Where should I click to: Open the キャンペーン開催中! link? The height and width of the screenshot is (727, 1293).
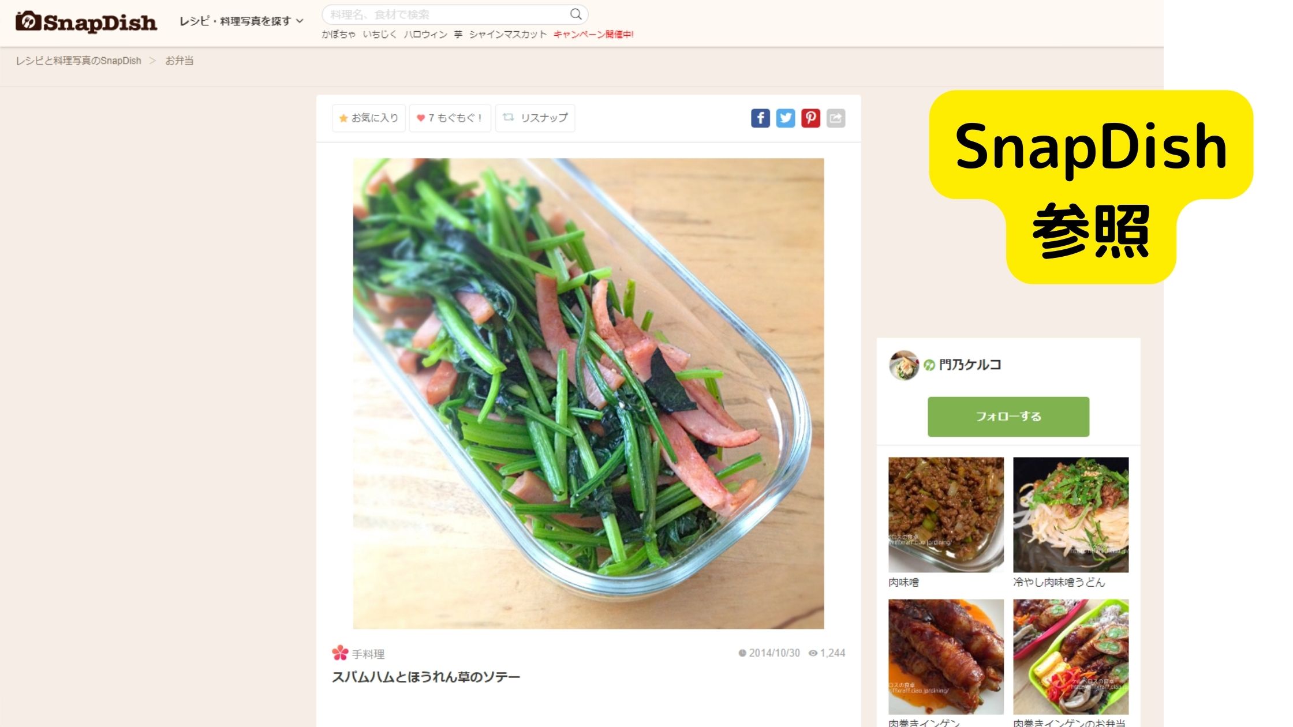coord(593,35)
